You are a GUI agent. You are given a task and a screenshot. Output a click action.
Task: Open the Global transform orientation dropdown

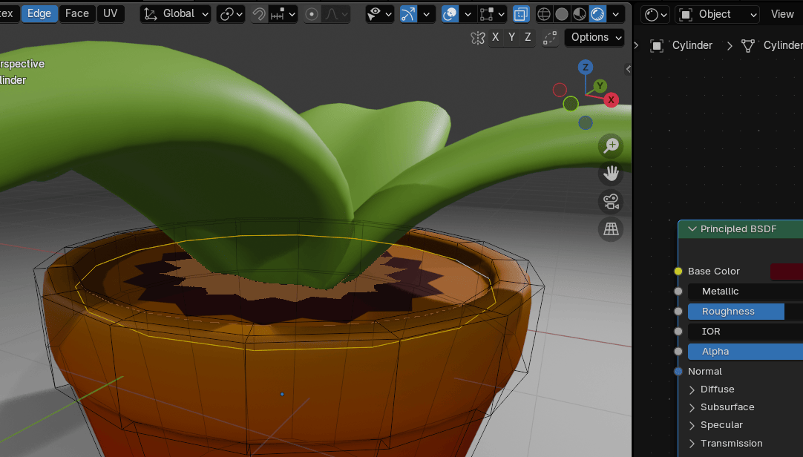(x=175, y=14)
